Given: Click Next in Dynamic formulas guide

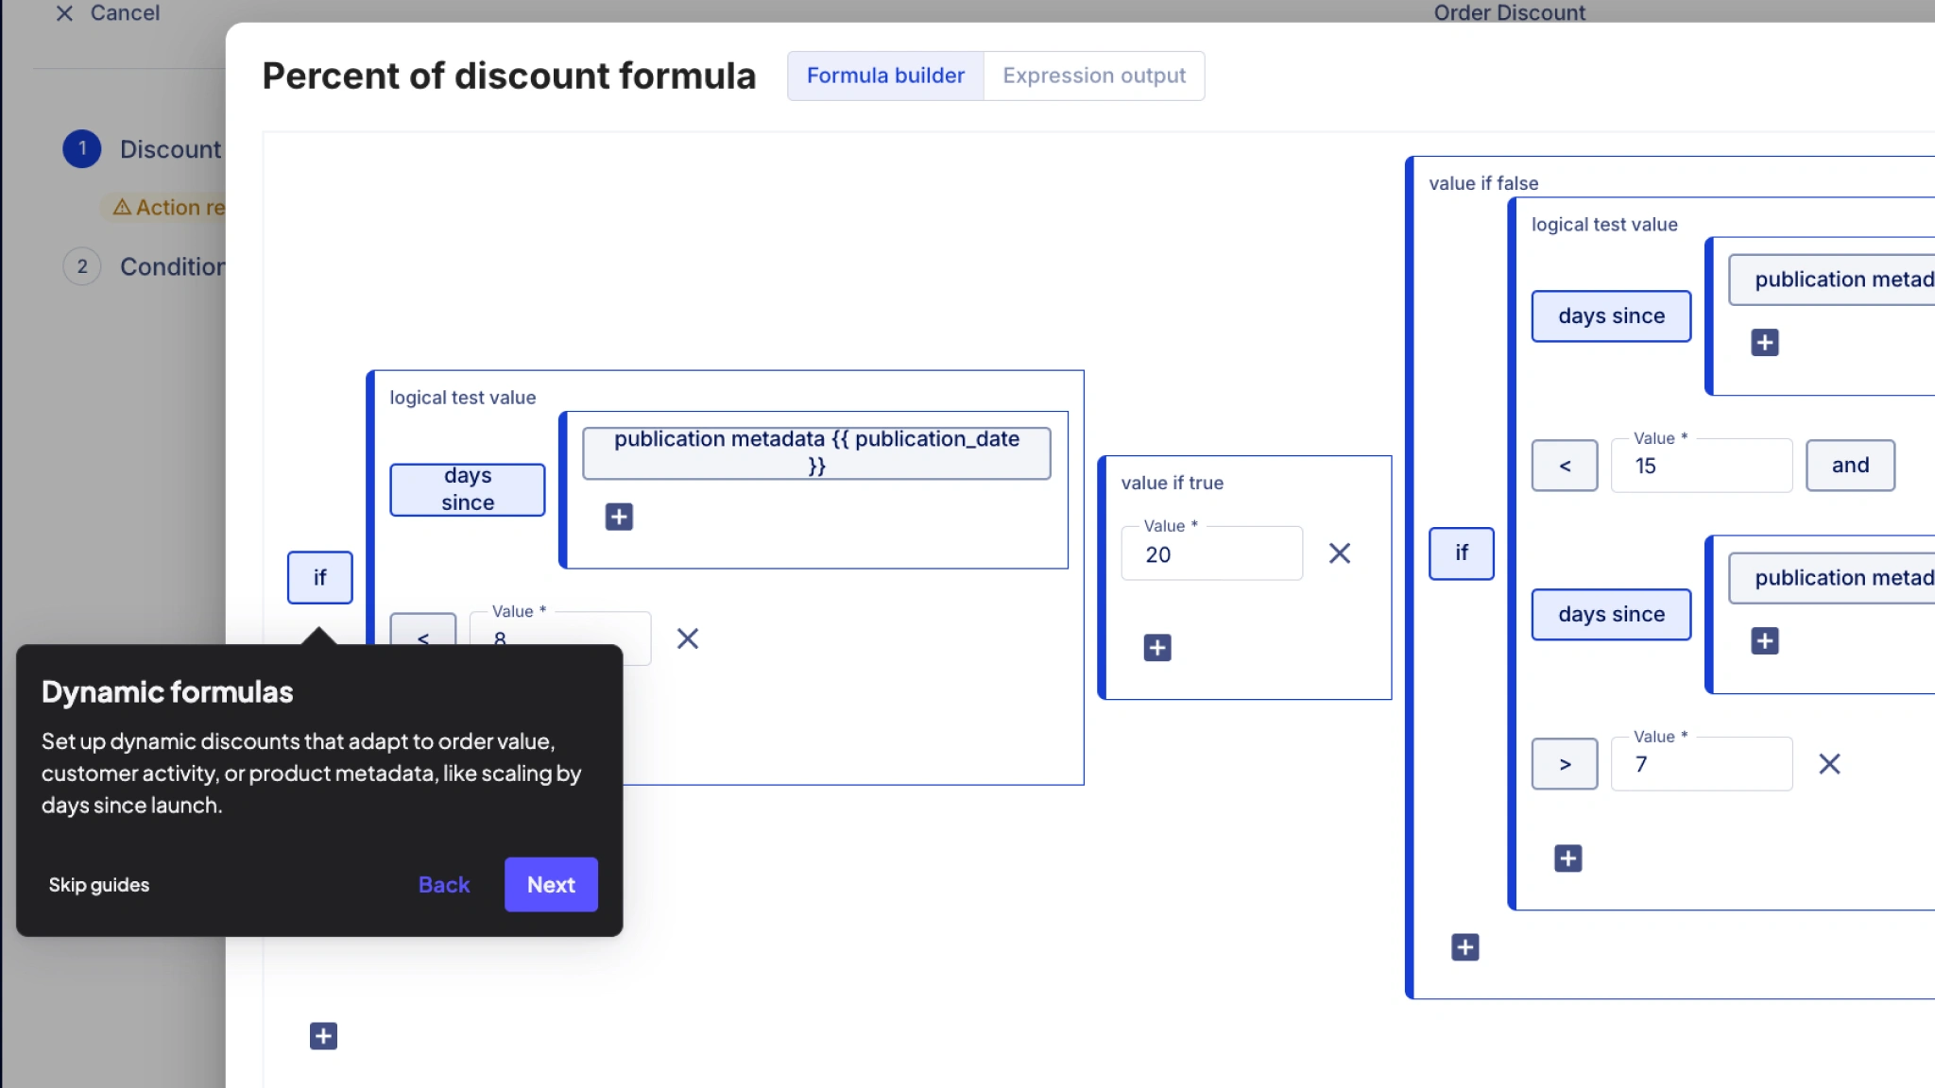Looking at the screenshot, I should [x=550, y=885].
